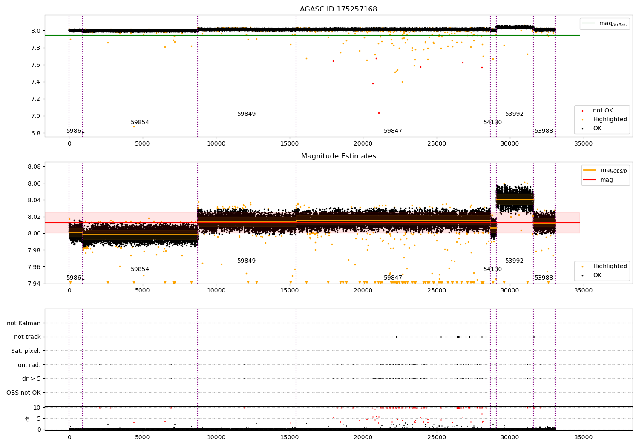Select the mag AGASC legend label
Image resolution: width=639 pixels, height=447 pixels.
[613, 23]
